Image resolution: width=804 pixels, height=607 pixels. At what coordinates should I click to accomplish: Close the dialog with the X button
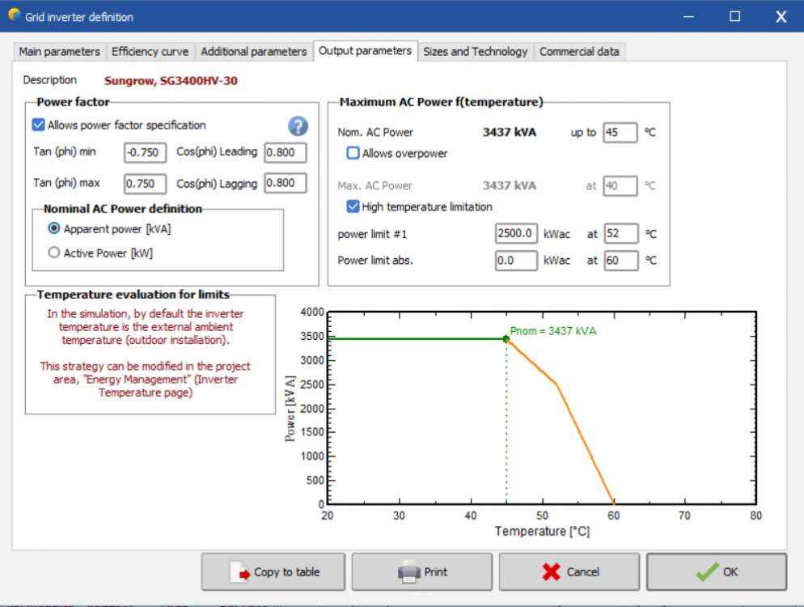pyautogui.click(x=781, y=16)
